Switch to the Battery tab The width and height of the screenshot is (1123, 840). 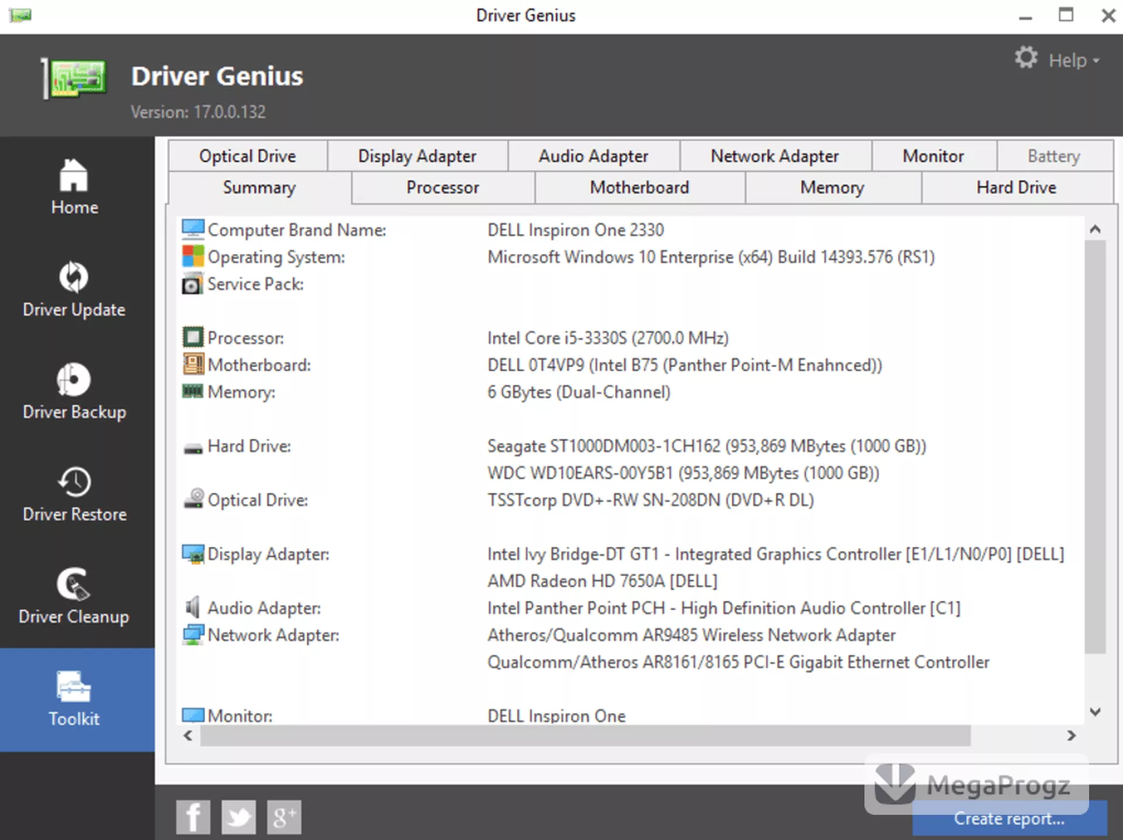(x=1055, y=156)
